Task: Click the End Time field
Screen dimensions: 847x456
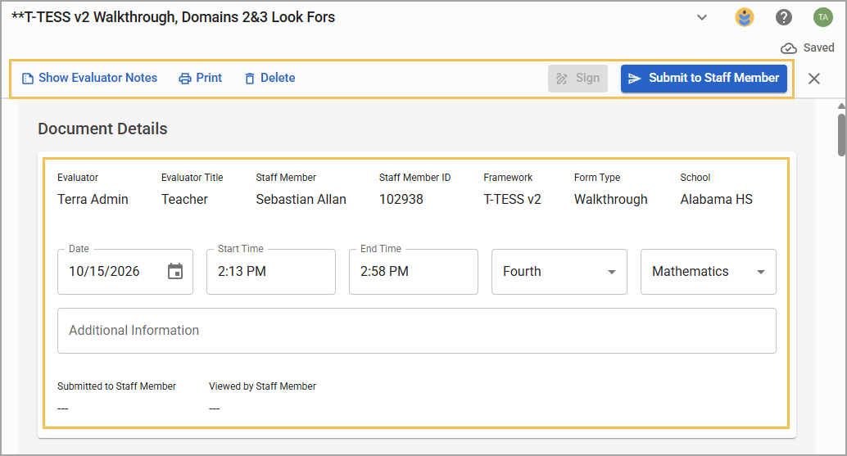Action: [x=414, y=272]
